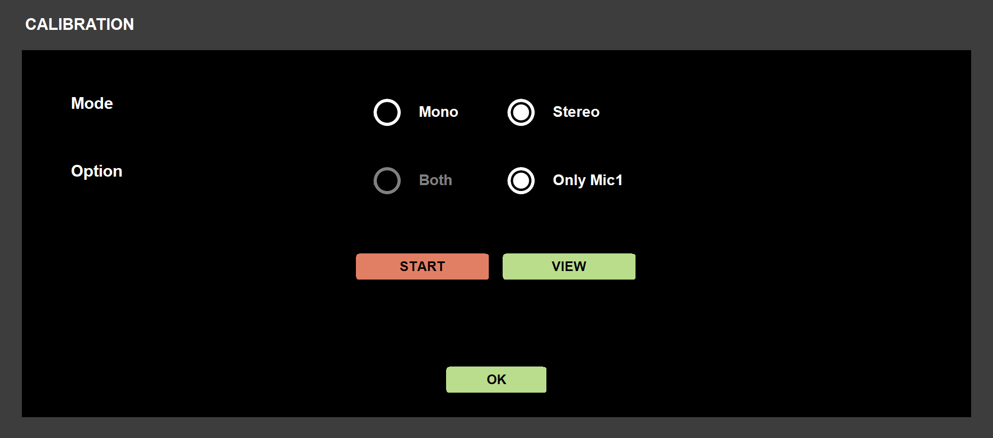Screen dimensions: 993x438
Task: Confirm with the OK button
Action: (x=496, y=379)
